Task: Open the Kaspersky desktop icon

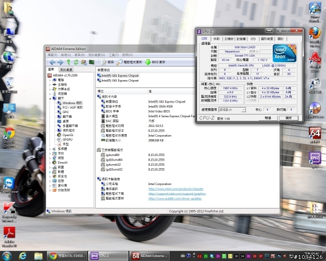Action: pyautogui.click(x=9, y=212)
